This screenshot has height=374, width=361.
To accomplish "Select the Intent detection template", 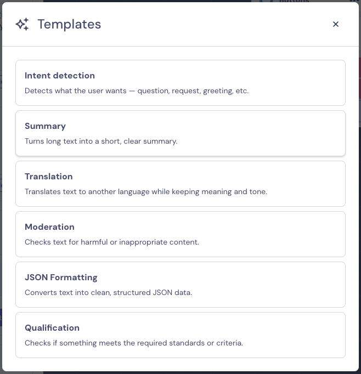I will click(180, 83).
